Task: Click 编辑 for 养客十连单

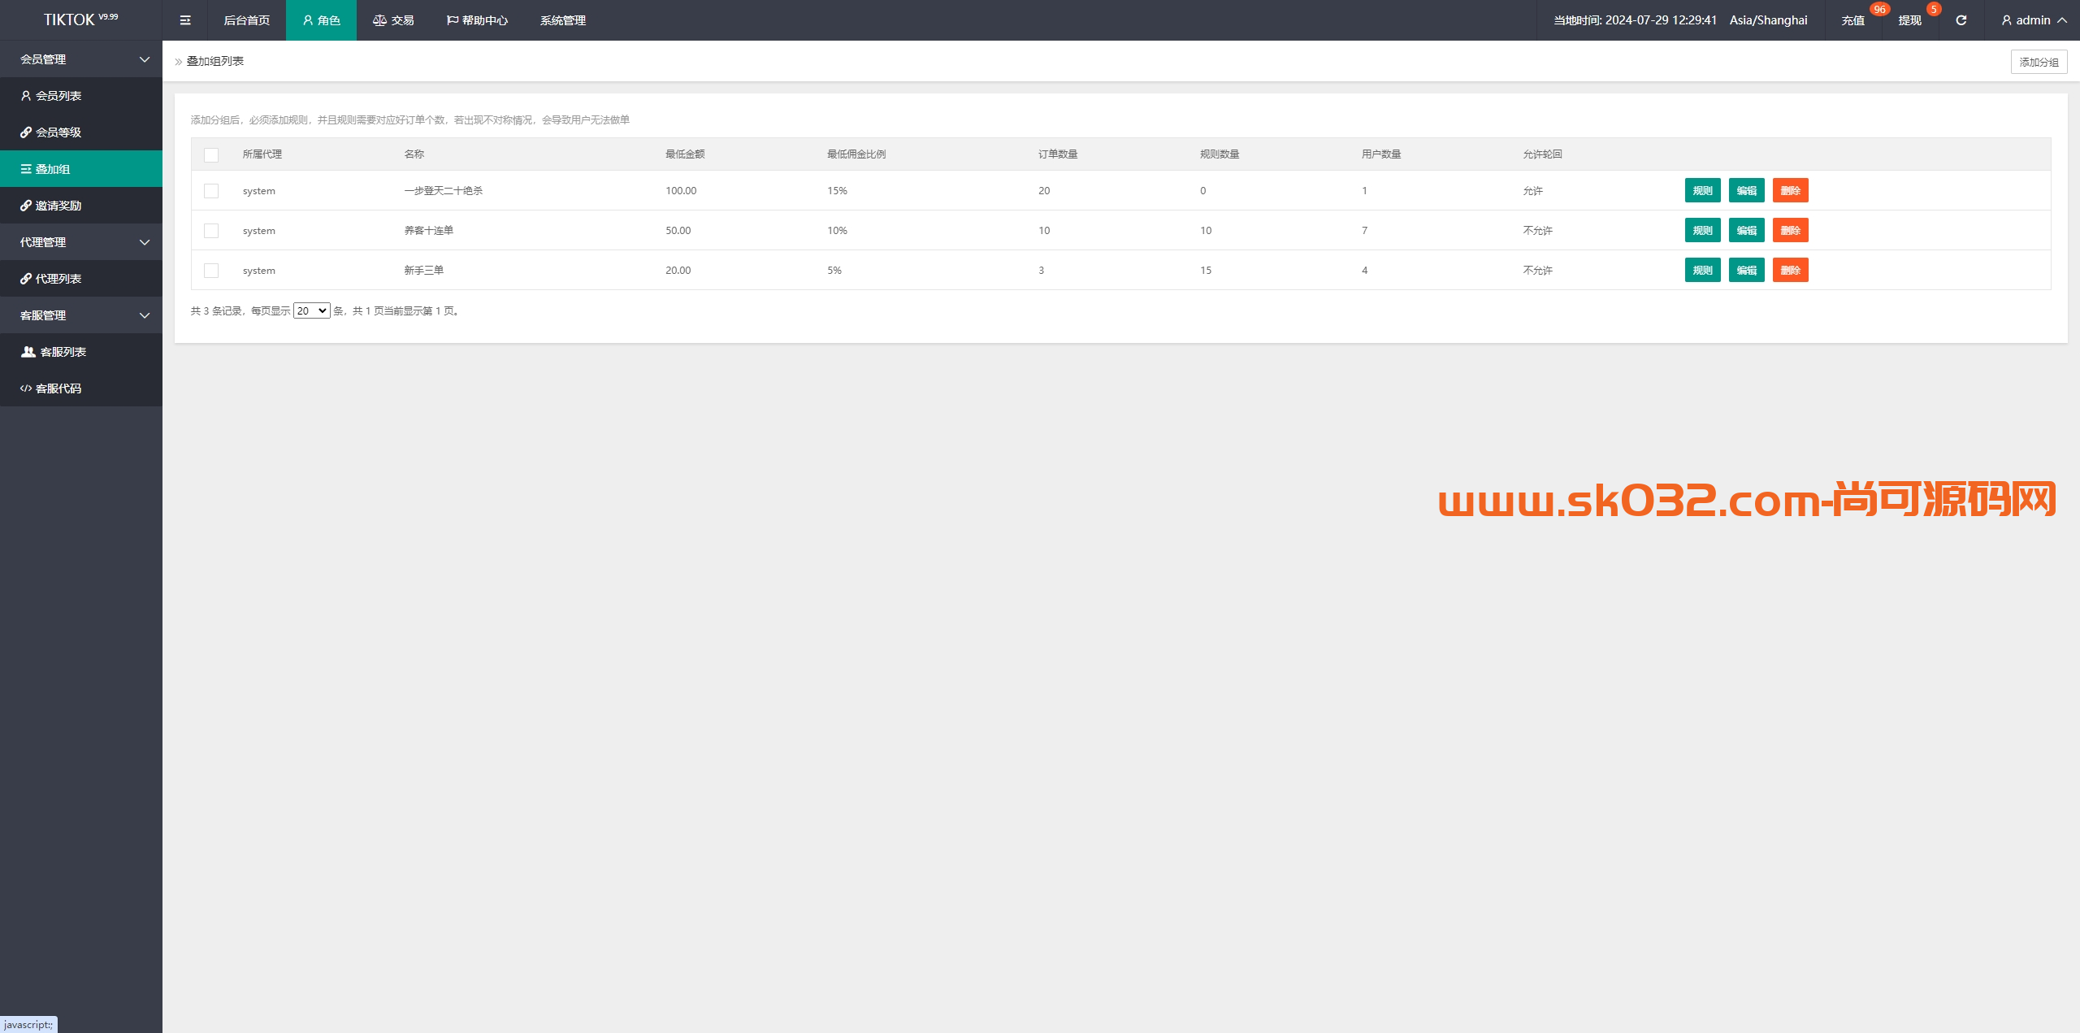Action: pyautogui.click(x=1746, y=230)
